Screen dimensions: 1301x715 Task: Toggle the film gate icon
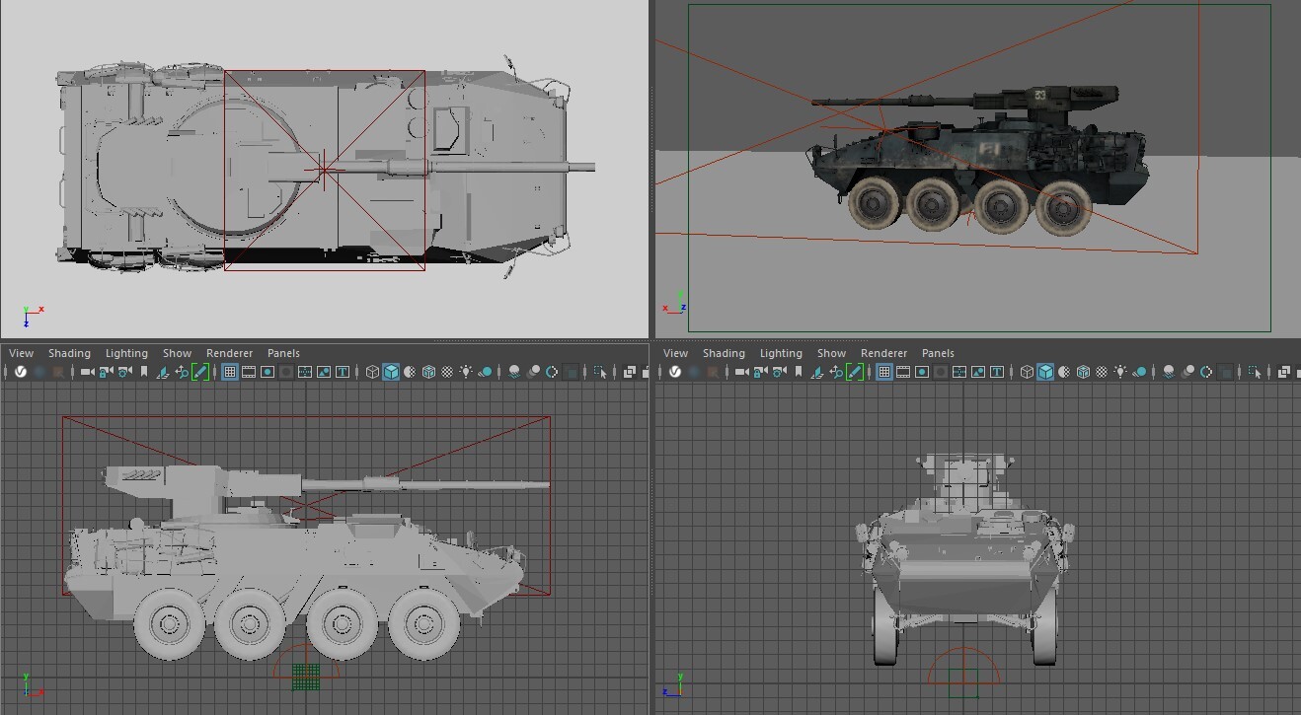click(247, 372)
